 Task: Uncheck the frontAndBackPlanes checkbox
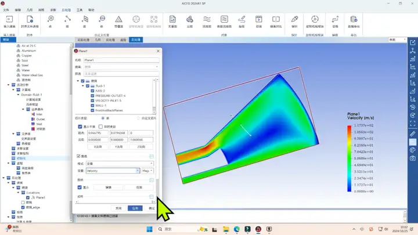[x=92, y=110]
